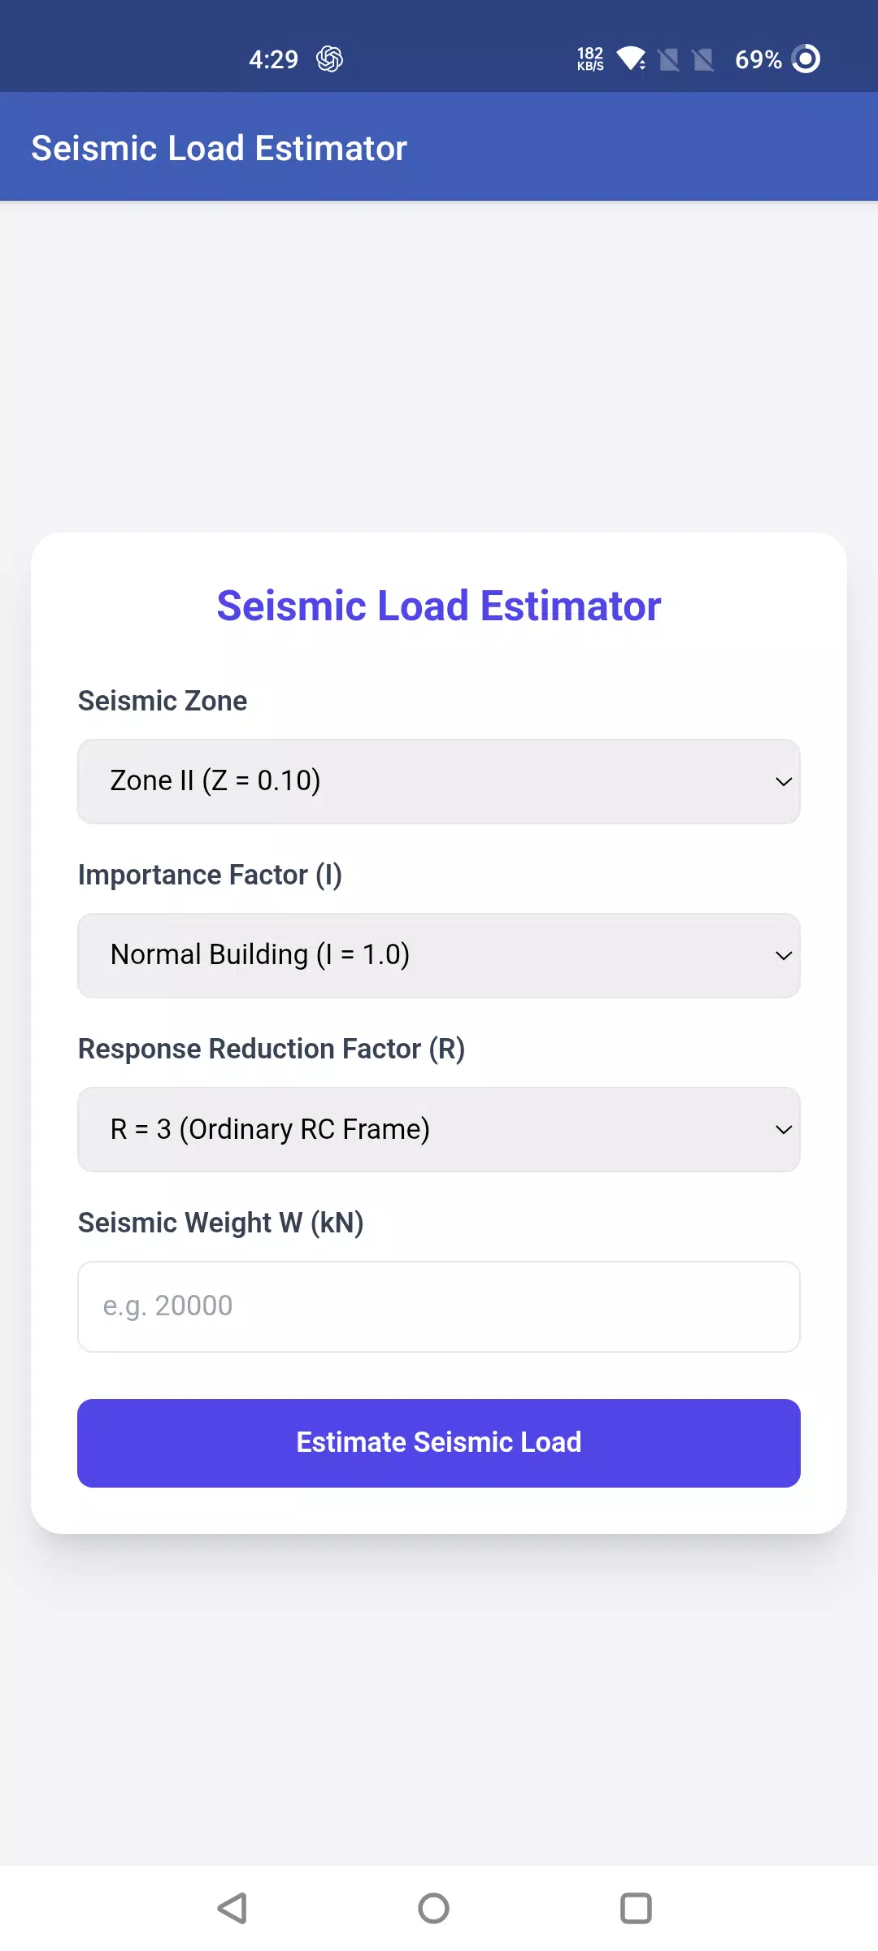Click the Seismic Weight W input field
The width and height of the screenshot is (878, 1951).
pos(439,1306)
